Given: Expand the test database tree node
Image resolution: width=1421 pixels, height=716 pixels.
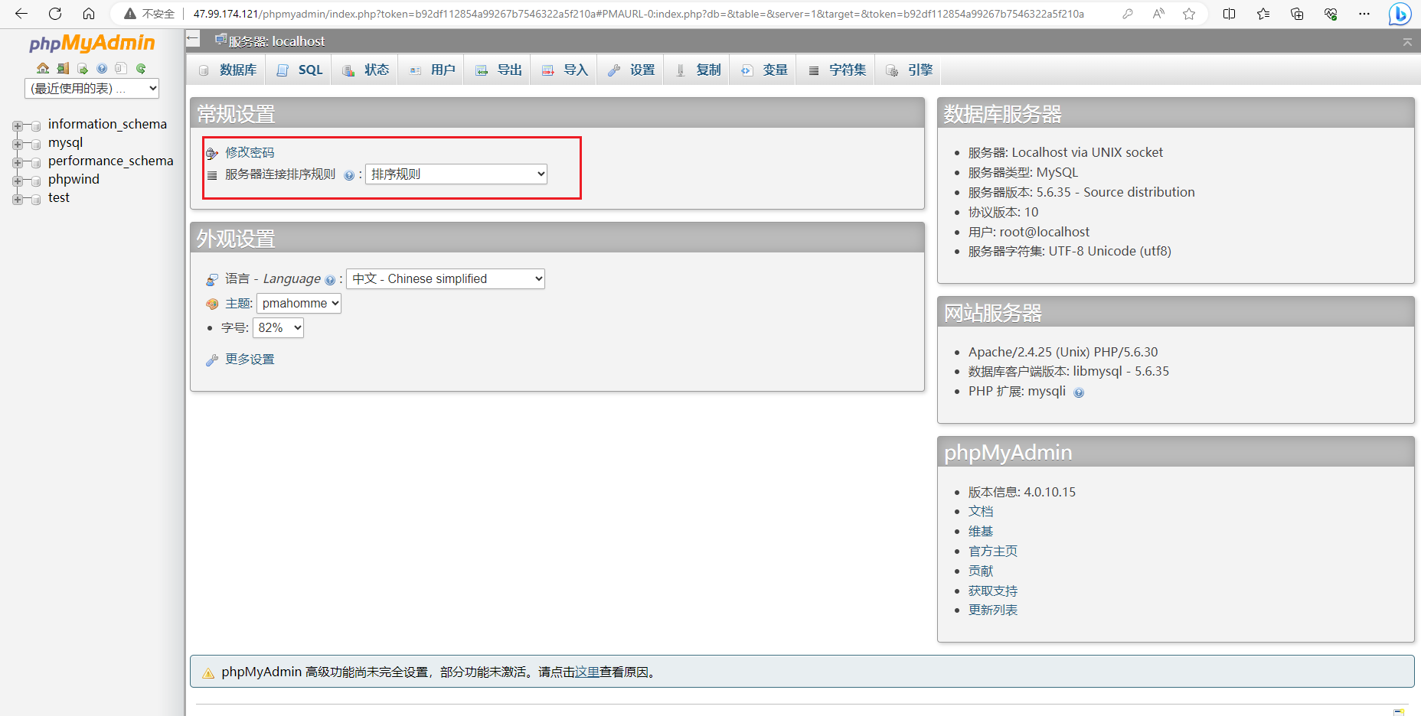Looking at the screenshot, I should (x=17, y=199).
